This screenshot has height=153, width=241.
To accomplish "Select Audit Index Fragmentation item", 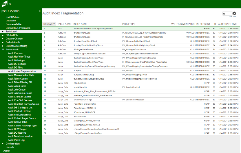I will 22,71.
